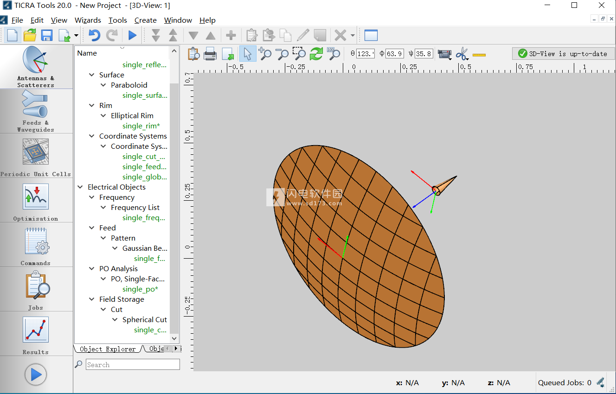Refresh the 3D view with green arrows
The height and width of the screenshot is (394, 616).
click(316, 54)
